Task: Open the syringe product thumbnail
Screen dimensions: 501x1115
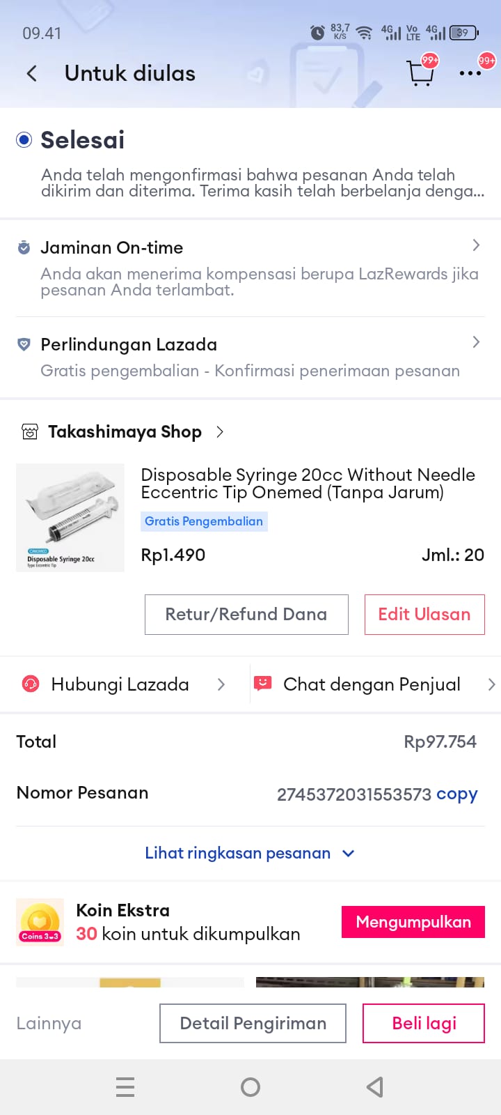Action: point(70,518)
